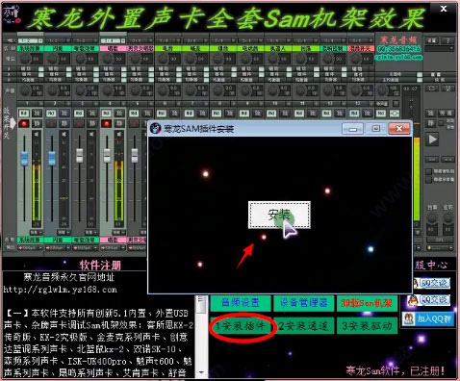Click the 寒龙SAM插件安装 dialog title icon

coord(156,129)
